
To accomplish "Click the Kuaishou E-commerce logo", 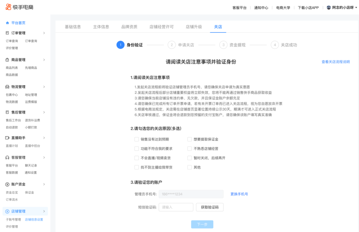I will click(20, 7).
